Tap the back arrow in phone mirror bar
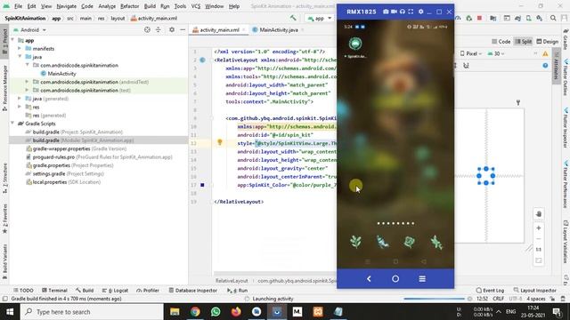The image size is (570, 320). point(369,278)
